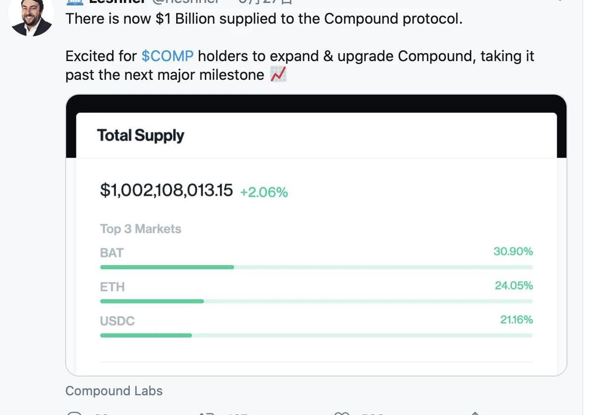Click the USDC 21.16% percentage

(516, 320)
